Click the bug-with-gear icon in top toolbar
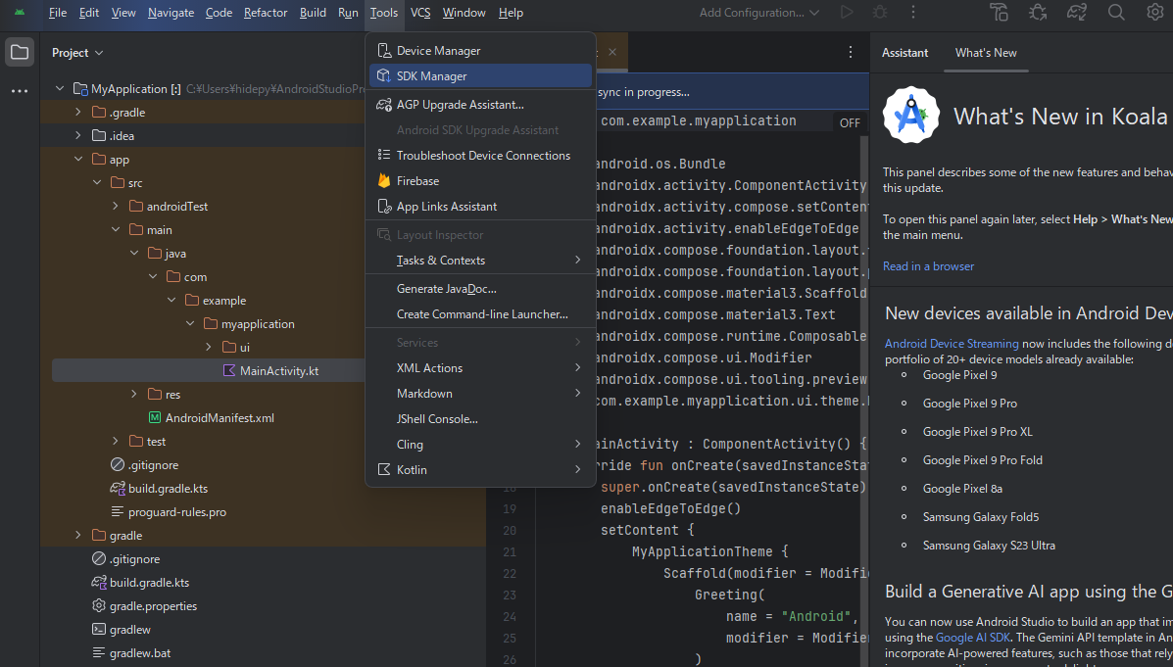 click(x=1038, y=12)
